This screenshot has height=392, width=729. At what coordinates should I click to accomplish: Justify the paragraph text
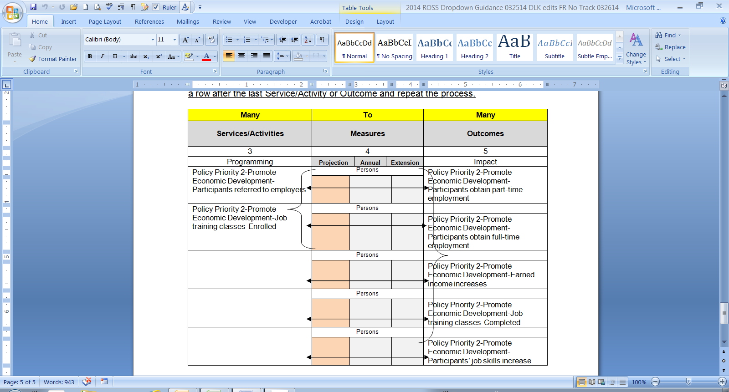267,56
